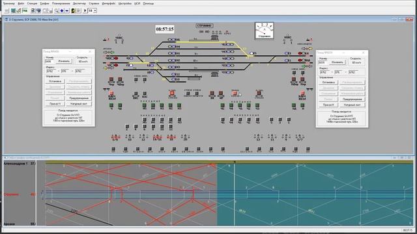Image resolution: width=417 pixels, height=234 pixels.
Task: Click green signal button Н4
Action: (153, 106)
